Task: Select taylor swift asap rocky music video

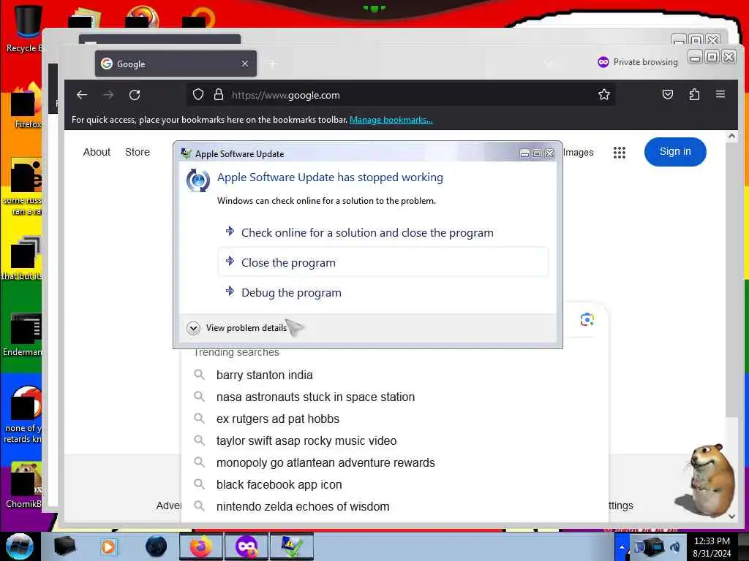Action: 306,440
